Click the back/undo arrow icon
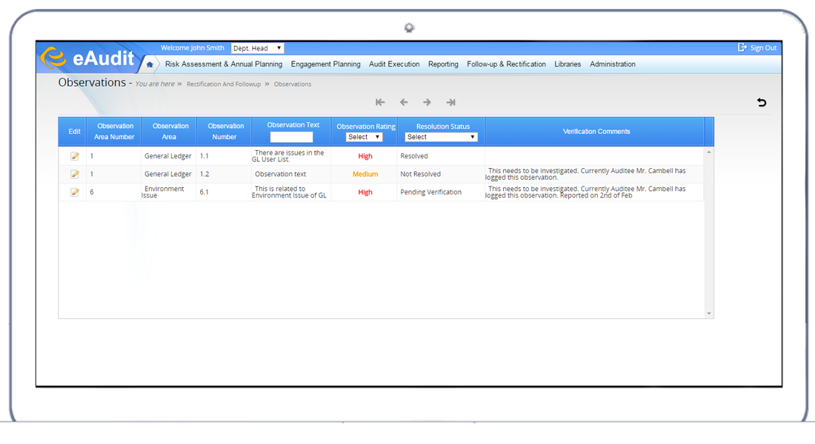 (x=762, y=103)
